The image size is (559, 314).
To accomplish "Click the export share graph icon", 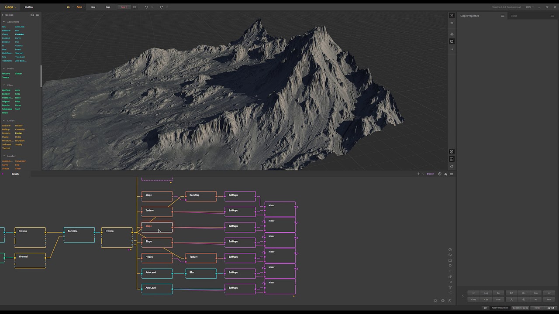I will tap(450, 260).
